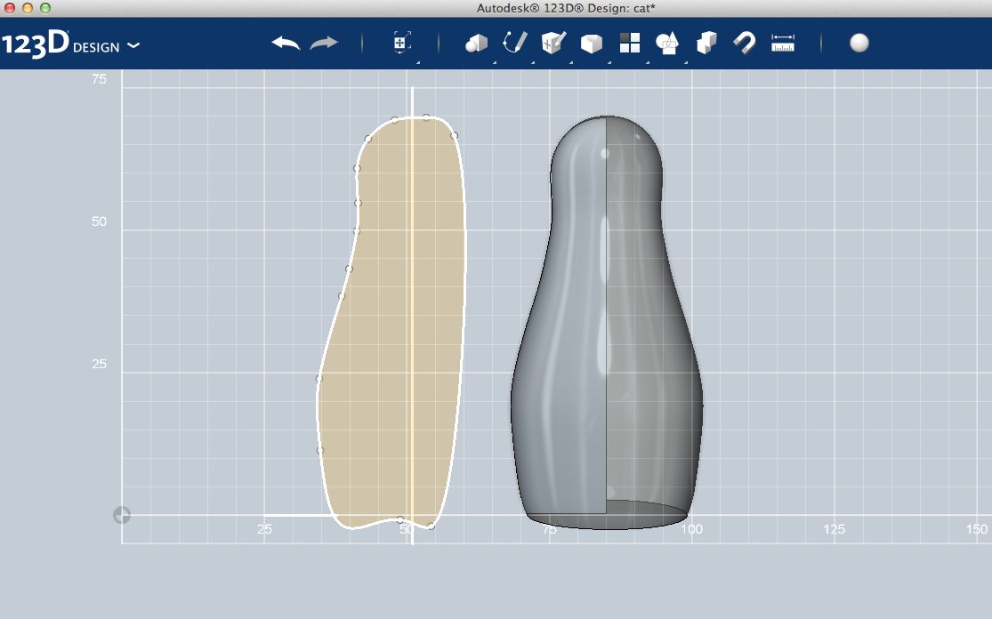The image size is (992, 619).
Task: Click the '100' horizontal ruler label
Action: click(691, 529)
